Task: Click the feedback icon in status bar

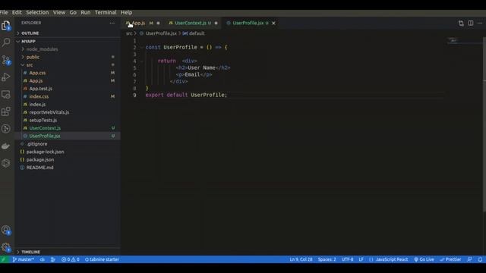Action: pos(469,259)
